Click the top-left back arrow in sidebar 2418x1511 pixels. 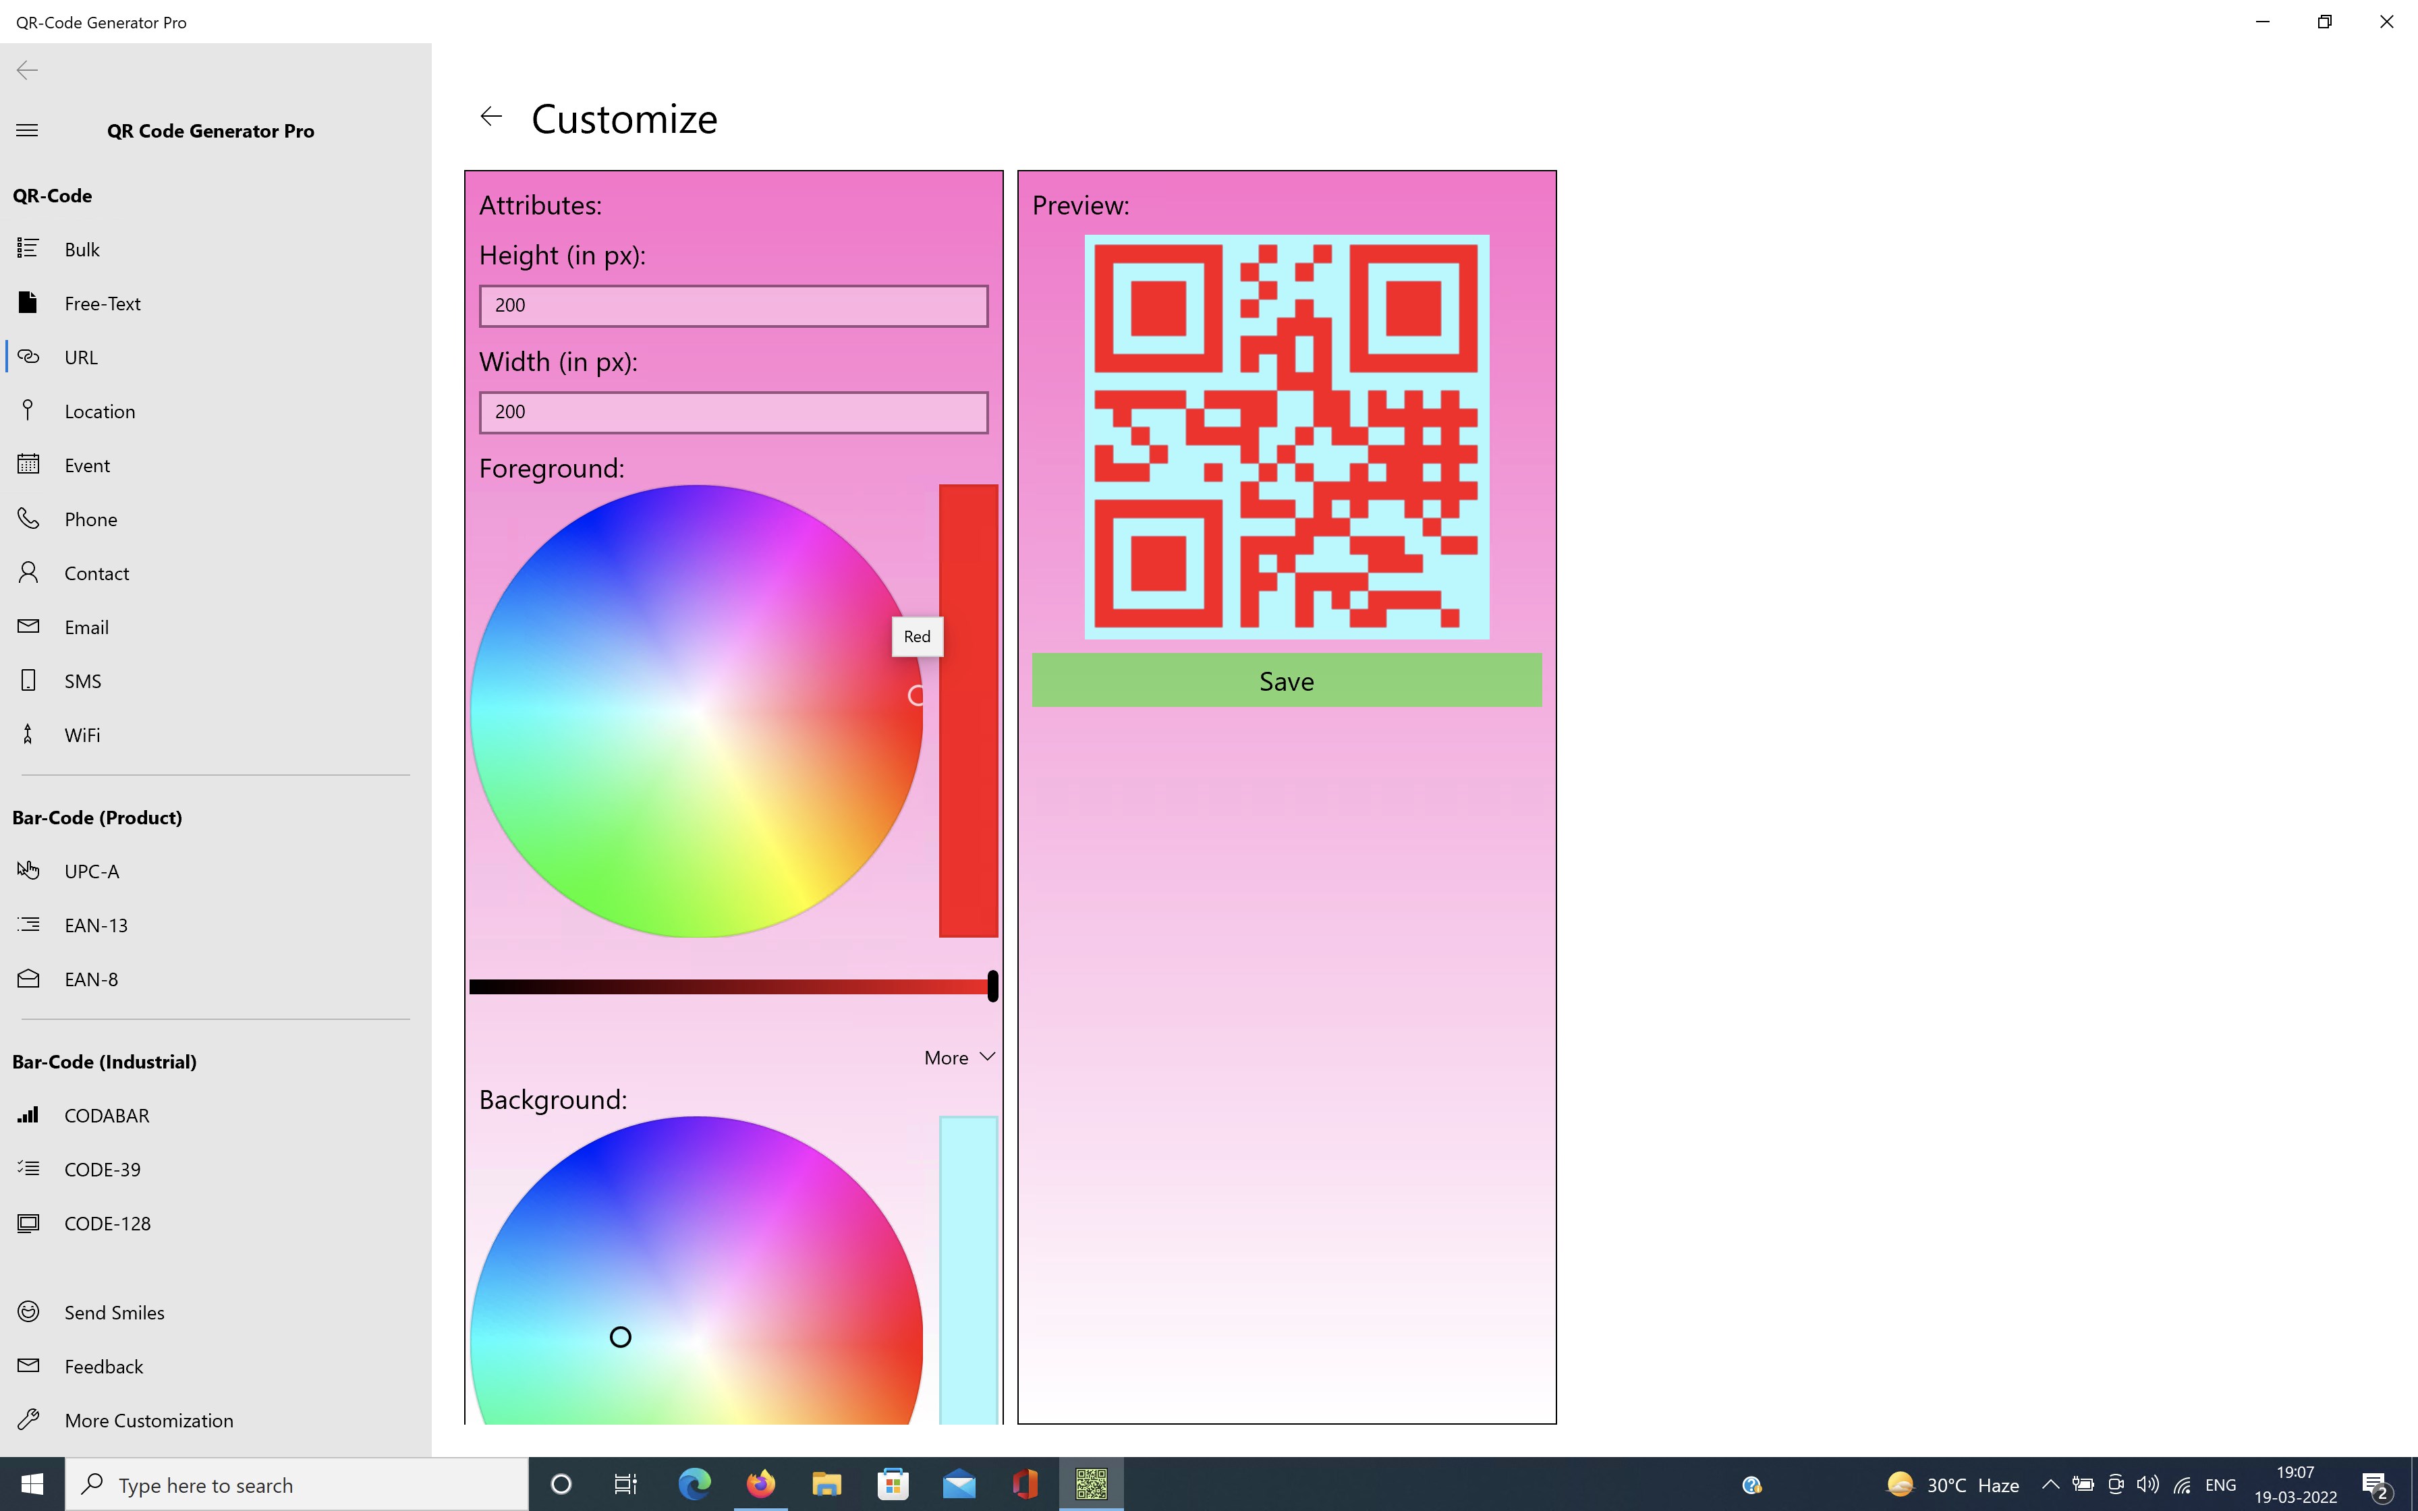[27, 70]
